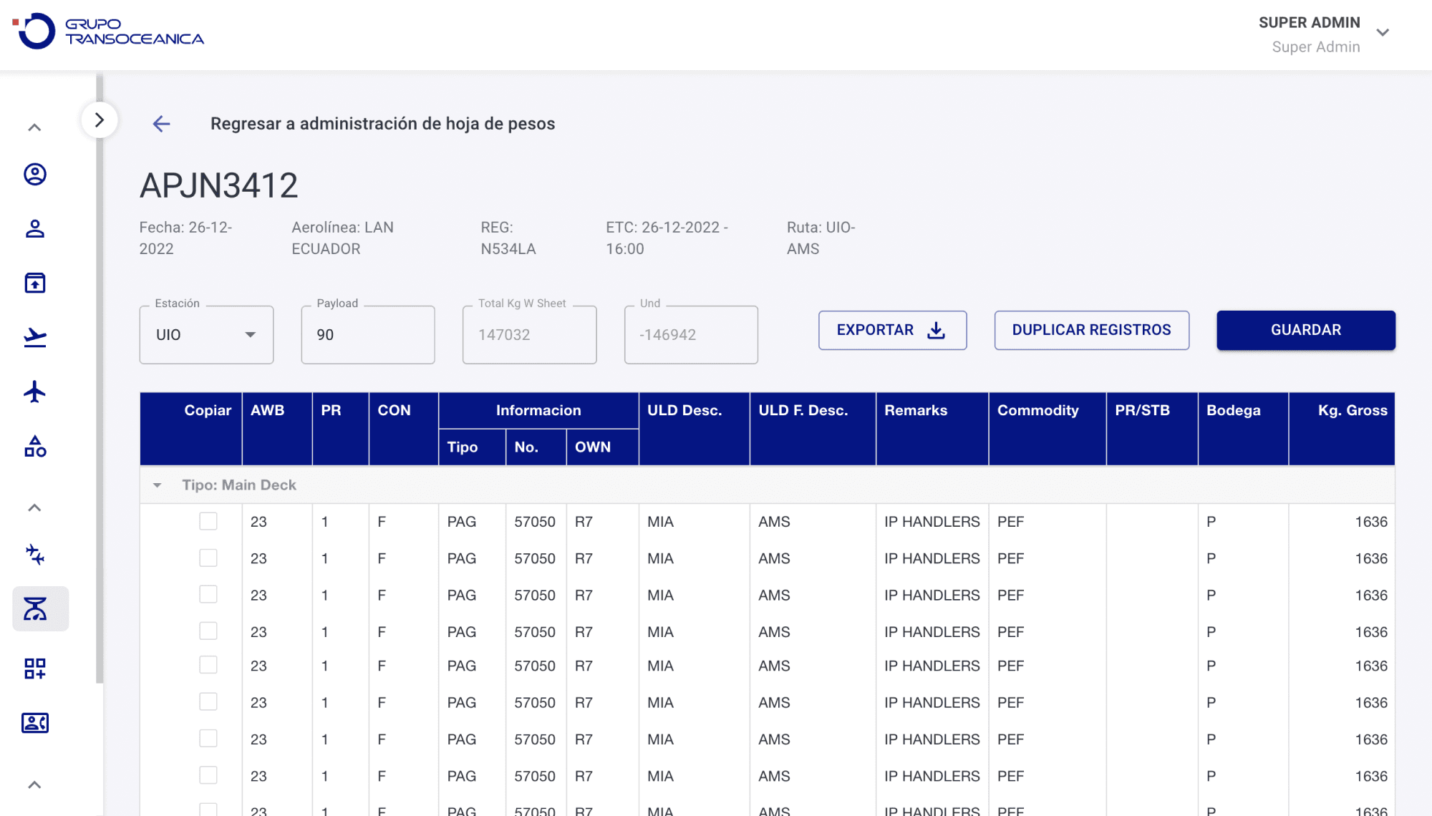Open the upload box sidebar icon
The width and height of the screenshot is (1432, 816).
coord(35,283)
